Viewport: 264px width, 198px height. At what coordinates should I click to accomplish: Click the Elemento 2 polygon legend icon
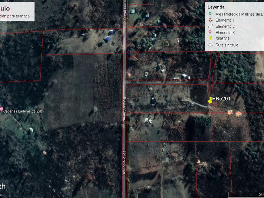pyautogui.click(x=211, y=26)
